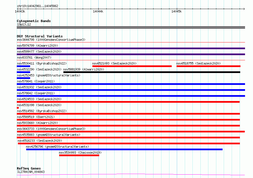253x178 pixels.
Task: Click the purple bar under nsv5974799
Action: 131,48
